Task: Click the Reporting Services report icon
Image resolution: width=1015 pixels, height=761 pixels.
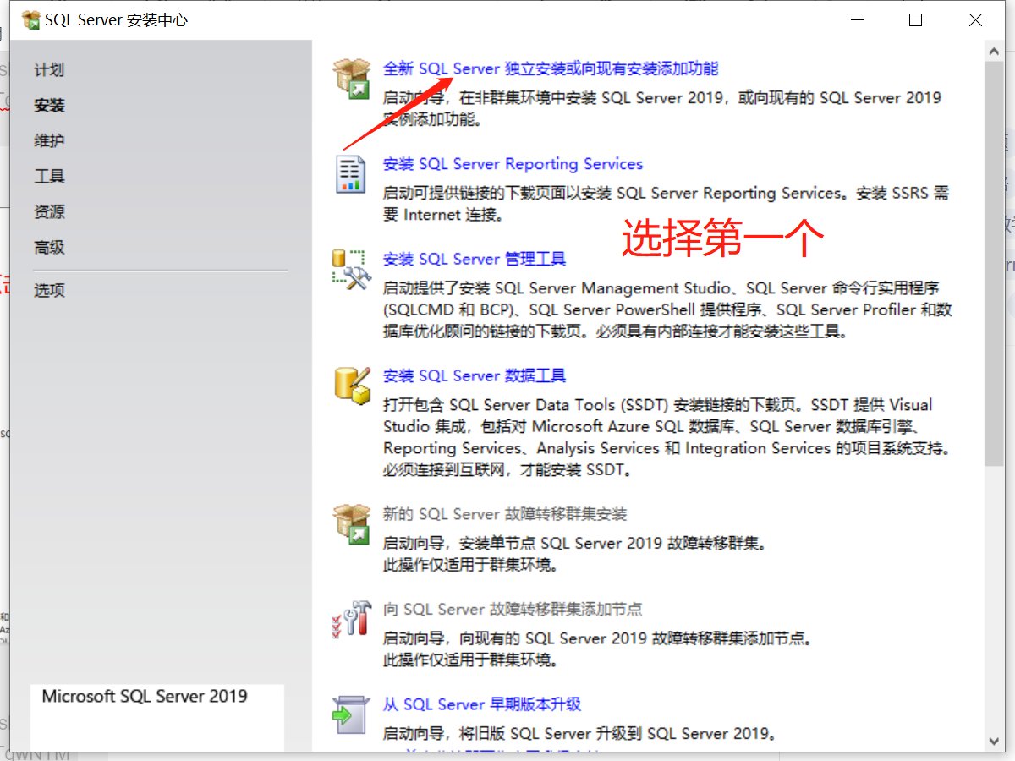Action: 351,174
